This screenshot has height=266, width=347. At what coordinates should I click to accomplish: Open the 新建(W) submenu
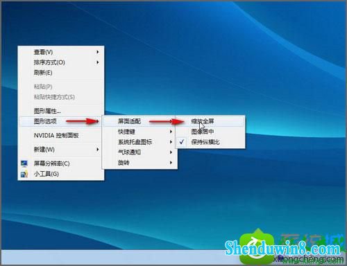(60, 150)
